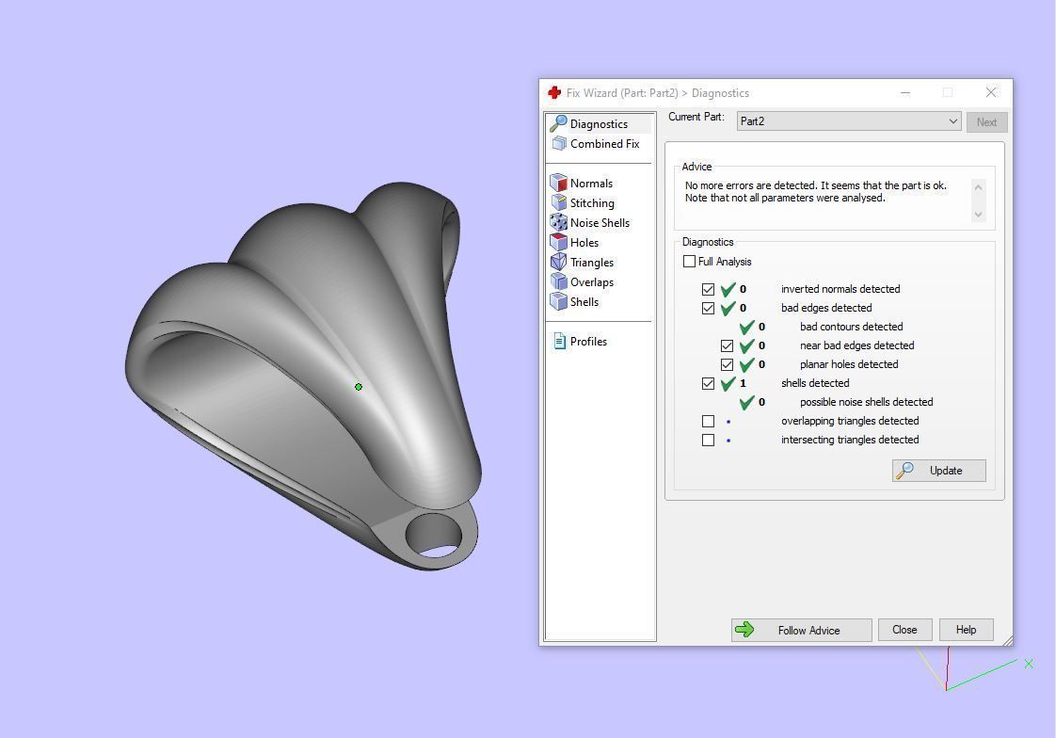Click the Update button
This screenshot has height=738, width=1056.
[938, 470]
